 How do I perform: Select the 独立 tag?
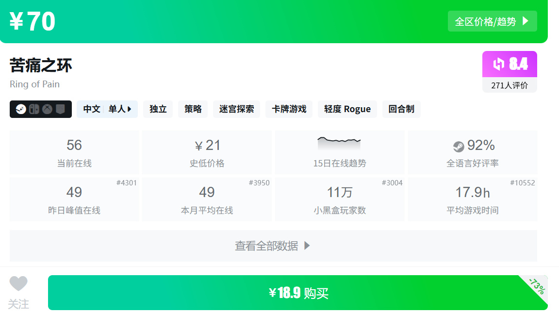point(158,109)
